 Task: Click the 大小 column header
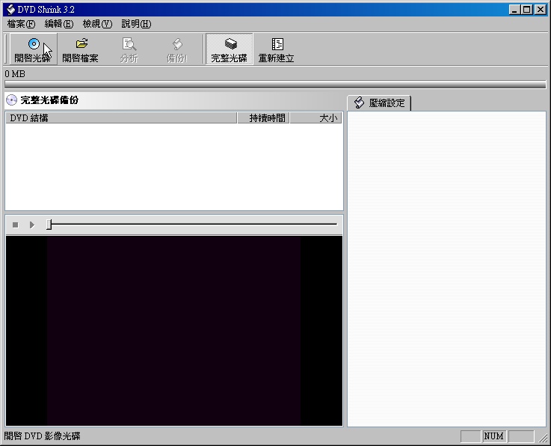(x=315, y=117)
